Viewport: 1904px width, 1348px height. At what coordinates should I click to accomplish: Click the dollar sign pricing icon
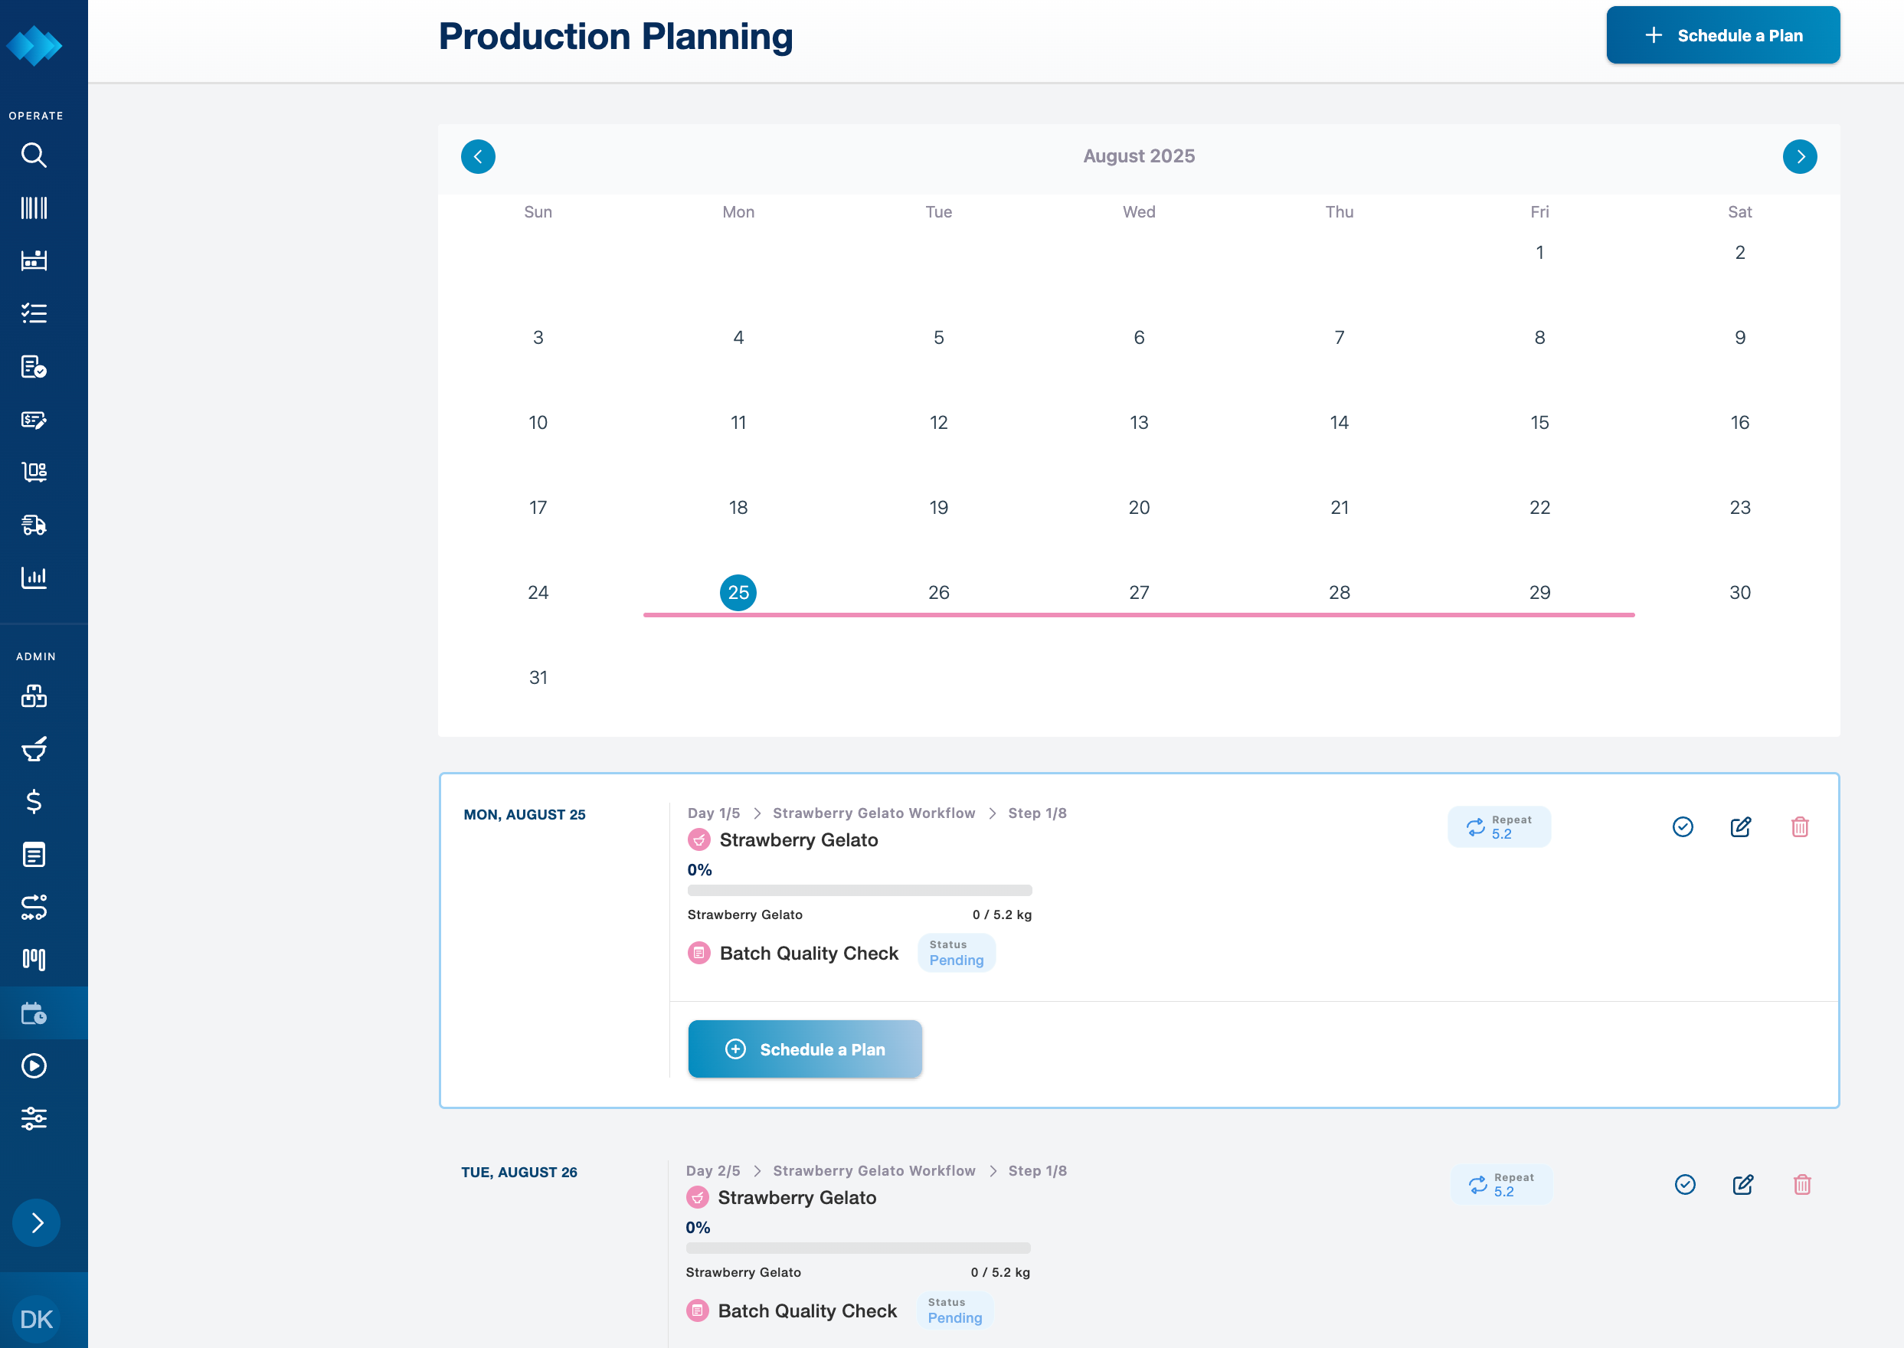pos(34,802)
